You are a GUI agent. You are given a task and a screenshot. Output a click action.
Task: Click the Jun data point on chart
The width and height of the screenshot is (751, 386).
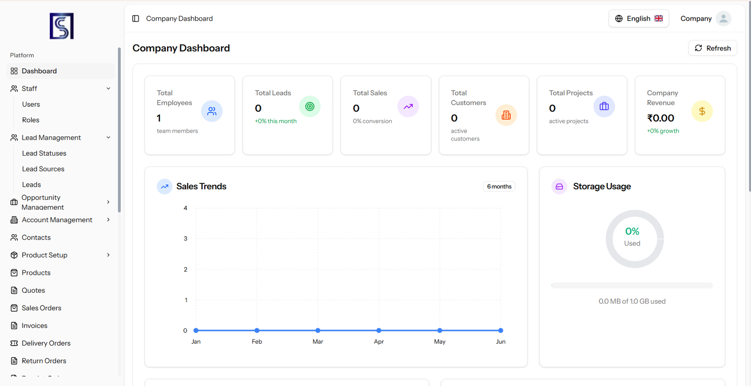[501, 330]
